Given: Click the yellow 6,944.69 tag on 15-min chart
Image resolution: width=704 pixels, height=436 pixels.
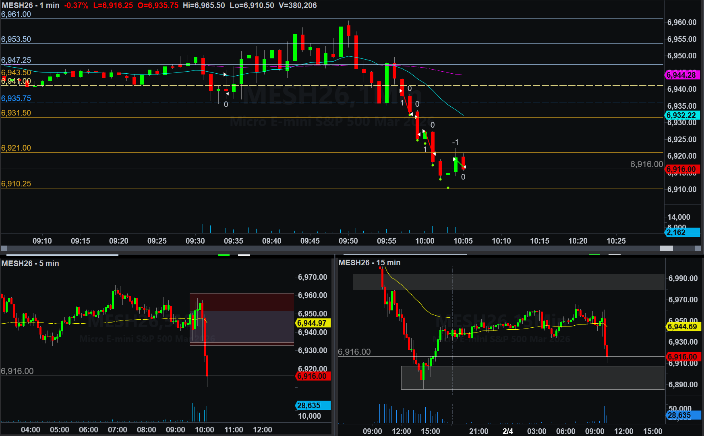Looking at the screenshot, I should point(683,326).
